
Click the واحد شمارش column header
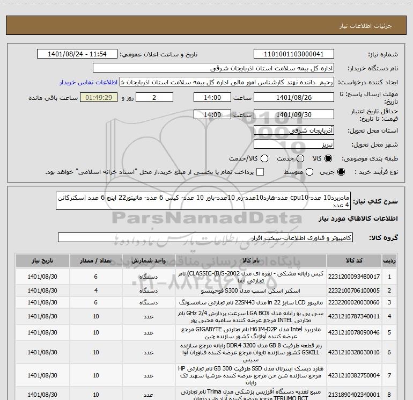pyautogui.click(x=149, y=261)
